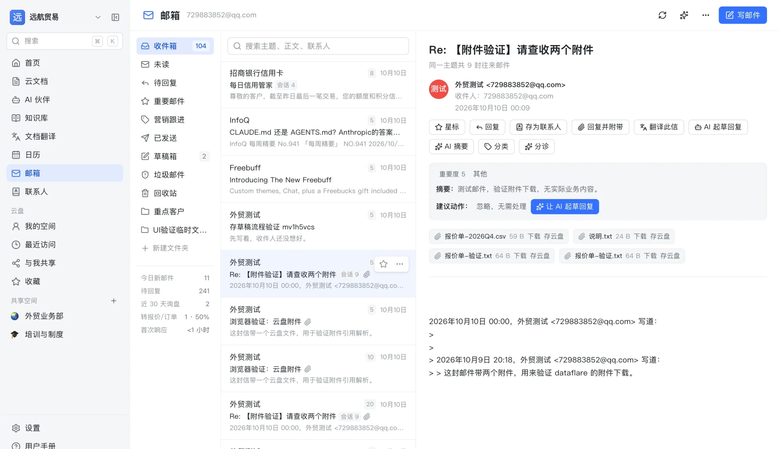Open the 垃圾邮件 folder
Image resolution: width=780 pixels, height=449 pixels.
coord(175,175)
